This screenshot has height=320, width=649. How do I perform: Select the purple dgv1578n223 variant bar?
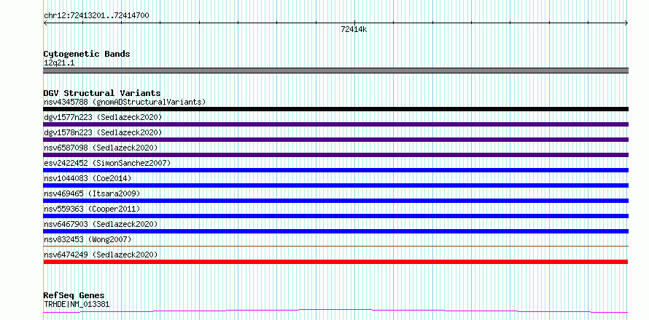[335, 140]
